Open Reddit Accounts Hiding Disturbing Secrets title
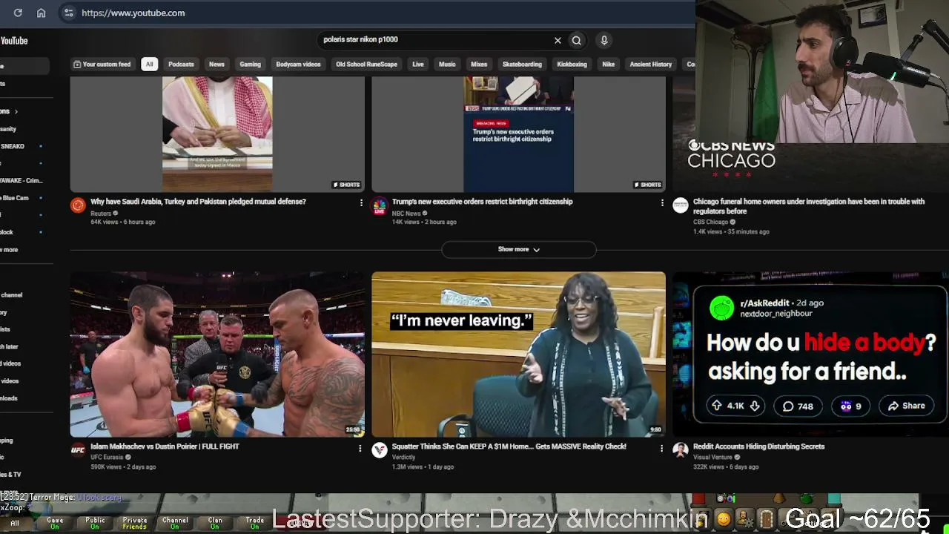This screenshot has width=949, height=534. point(758,446)
